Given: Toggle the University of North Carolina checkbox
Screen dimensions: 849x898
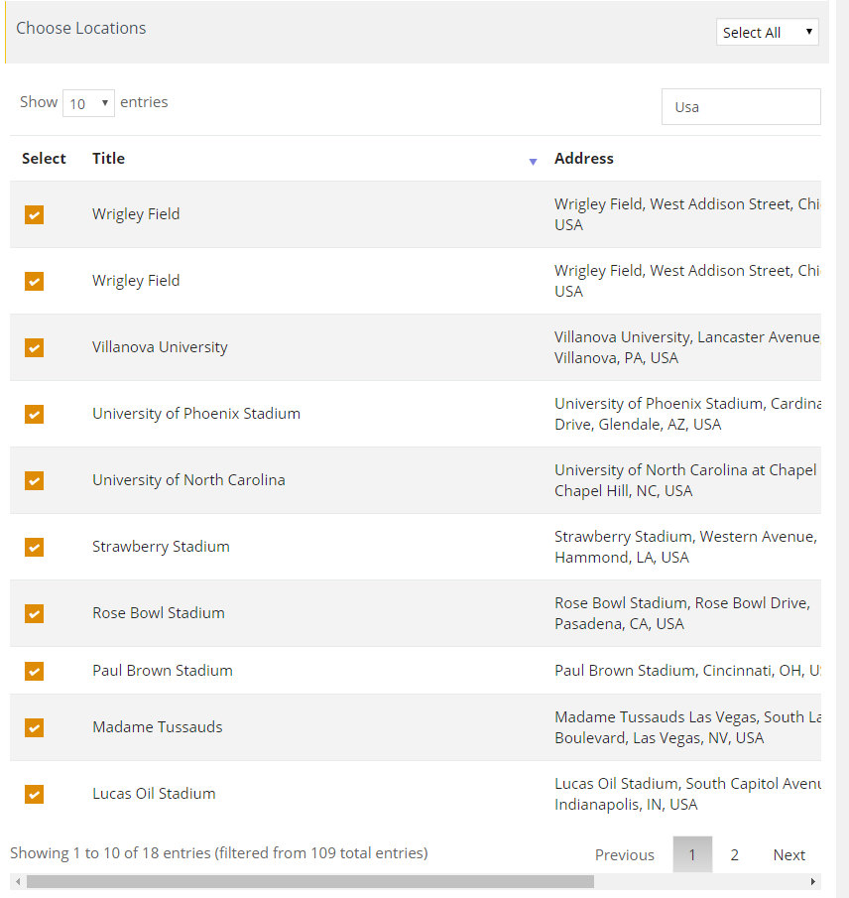Looking at the screenshot, I should [35, 480].
